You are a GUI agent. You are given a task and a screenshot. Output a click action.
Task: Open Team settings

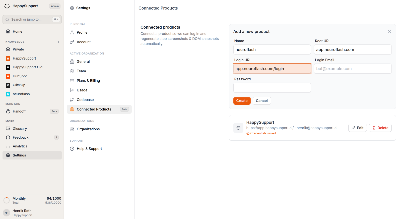click(99, 71)
